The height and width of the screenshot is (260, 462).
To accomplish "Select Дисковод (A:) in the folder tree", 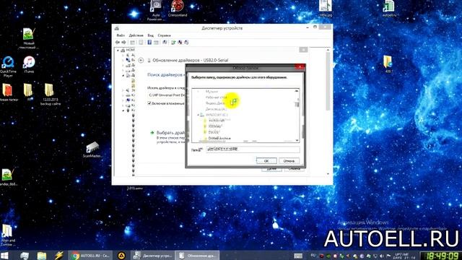I will coord(216,109).
